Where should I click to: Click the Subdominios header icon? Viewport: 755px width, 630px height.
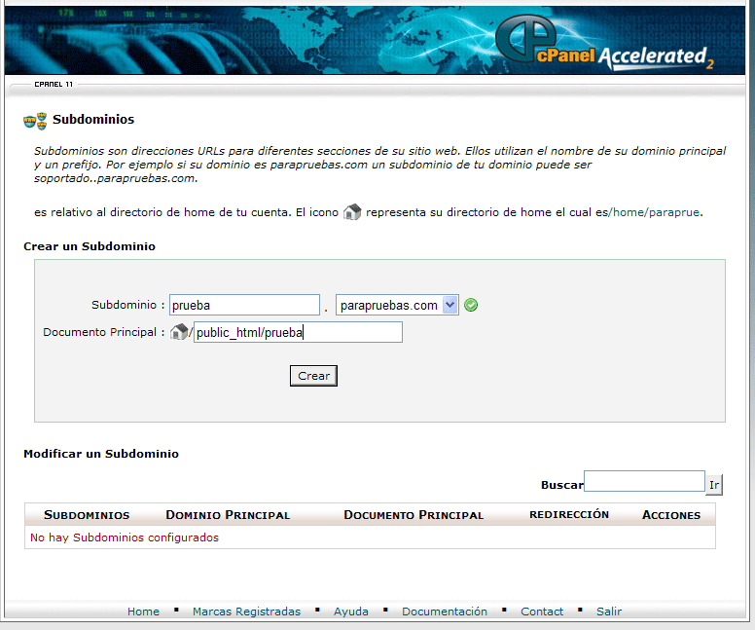pos(35,121)
